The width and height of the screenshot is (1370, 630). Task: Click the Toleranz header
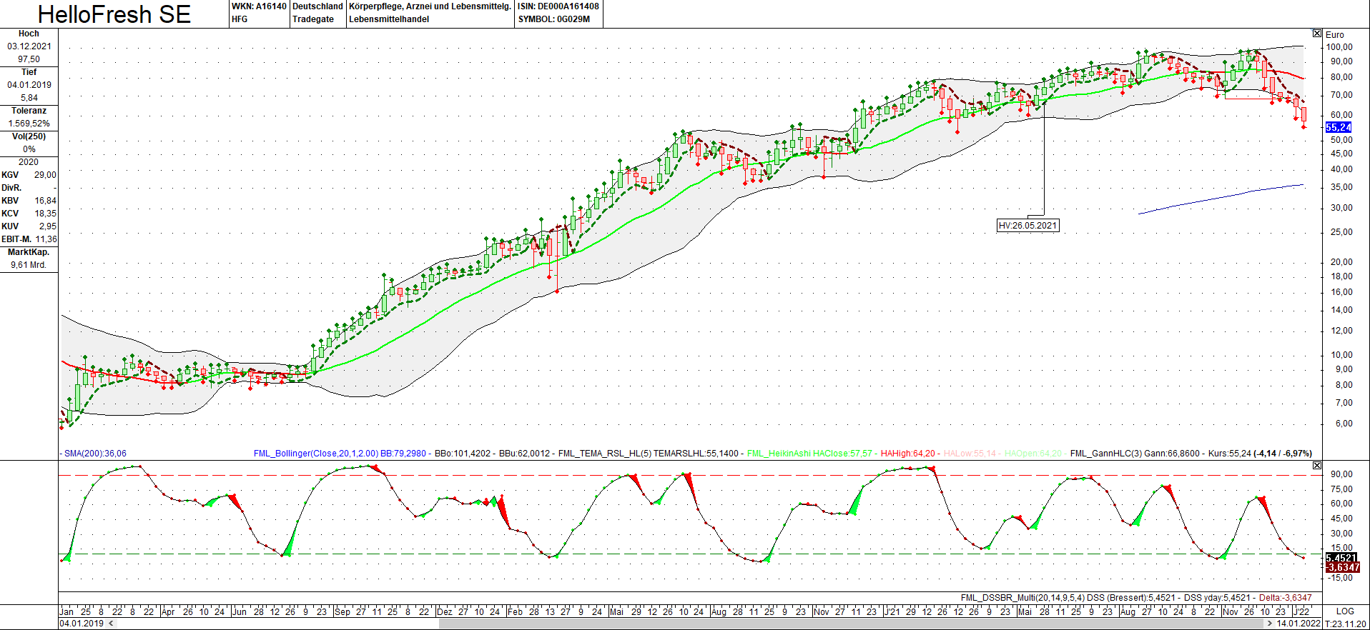coord(29,111)
